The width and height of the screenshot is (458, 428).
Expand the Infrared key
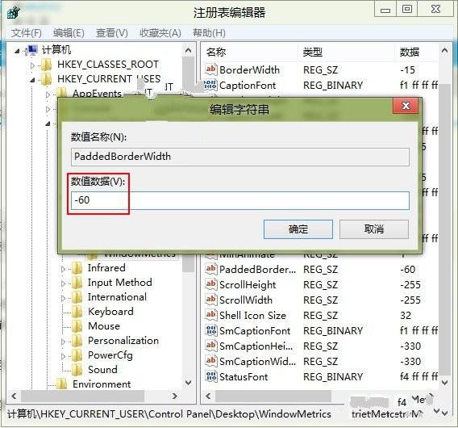pos(63,269)
